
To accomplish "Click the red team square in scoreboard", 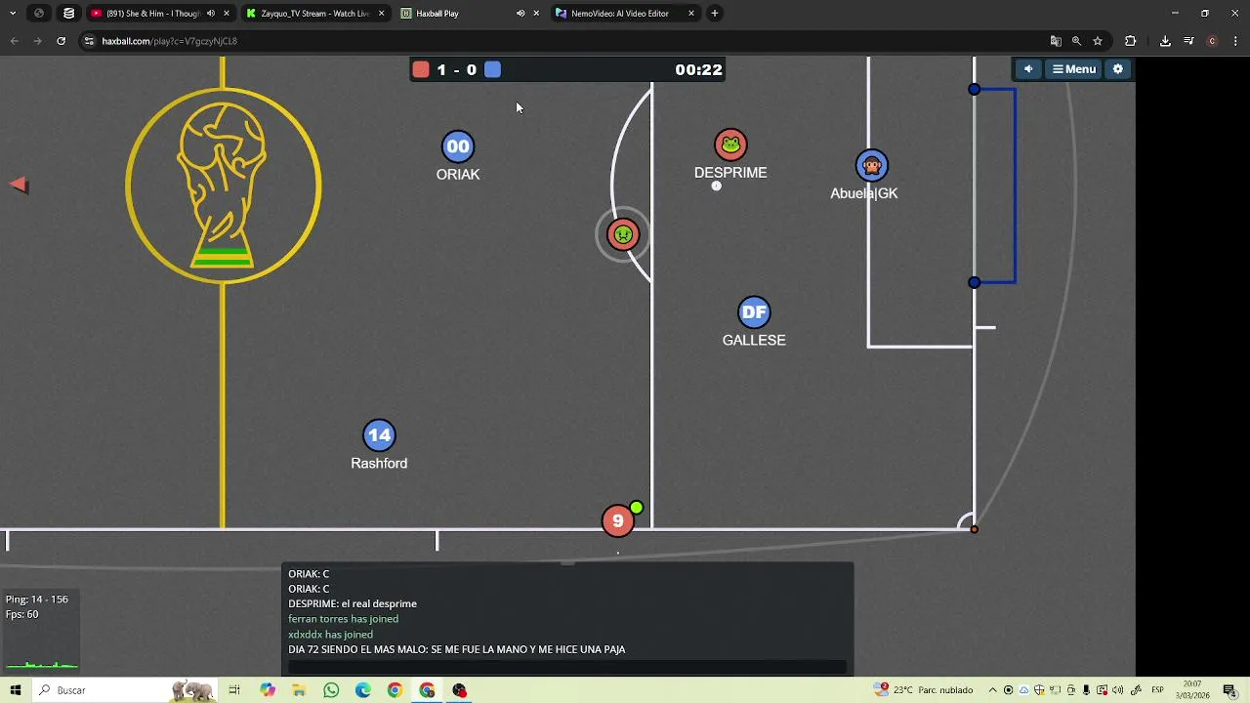I will tap(421, 69).
